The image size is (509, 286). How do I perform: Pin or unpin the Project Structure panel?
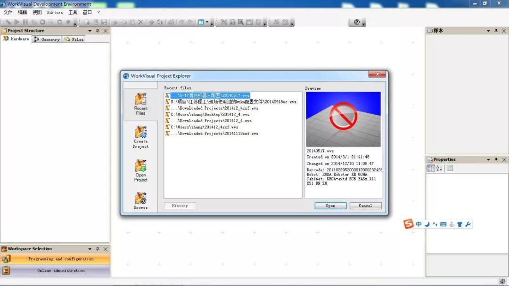click(98, 31)
